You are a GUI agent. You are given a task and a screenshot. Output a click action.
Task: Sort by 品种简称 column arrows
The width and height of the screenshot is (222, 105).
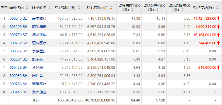tap(50, 8)
